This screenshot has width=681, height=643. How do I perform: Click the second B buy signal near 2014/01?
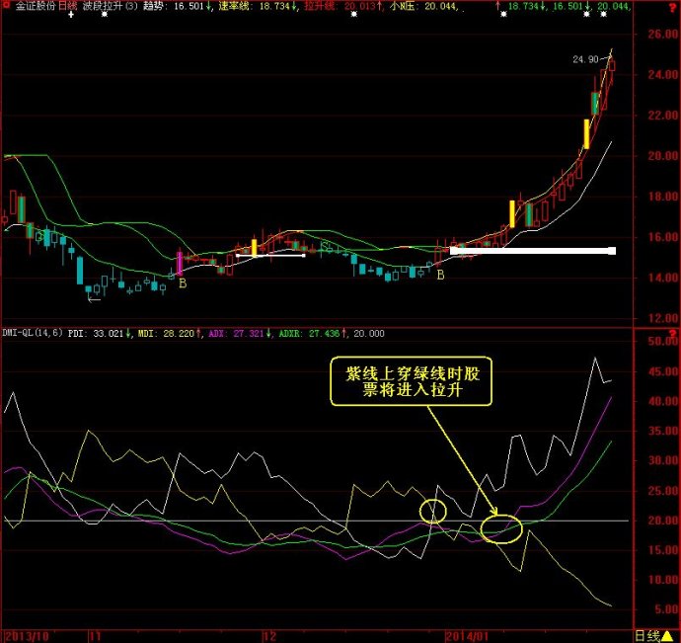[x=440, y=275]
